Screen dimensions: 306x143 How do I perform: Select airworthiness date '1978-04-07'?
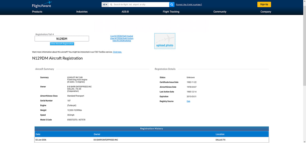pyautogui.click(x=192, y=87)
